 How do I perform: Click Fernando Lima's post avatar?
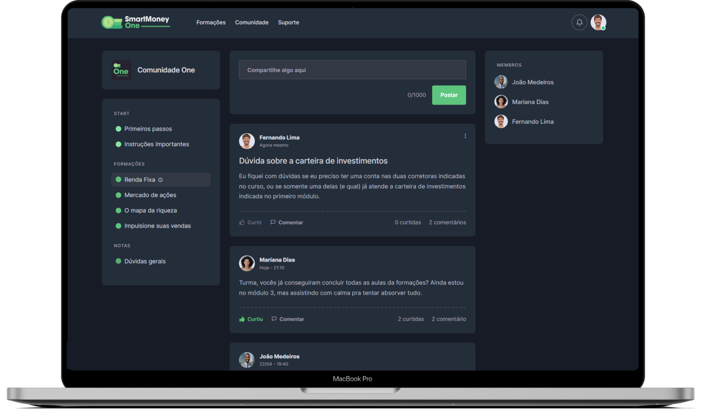246,141
